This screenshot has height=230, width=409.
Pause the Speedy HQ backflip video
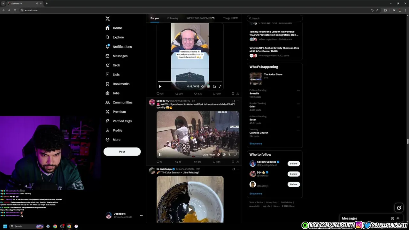click(160, 155)
